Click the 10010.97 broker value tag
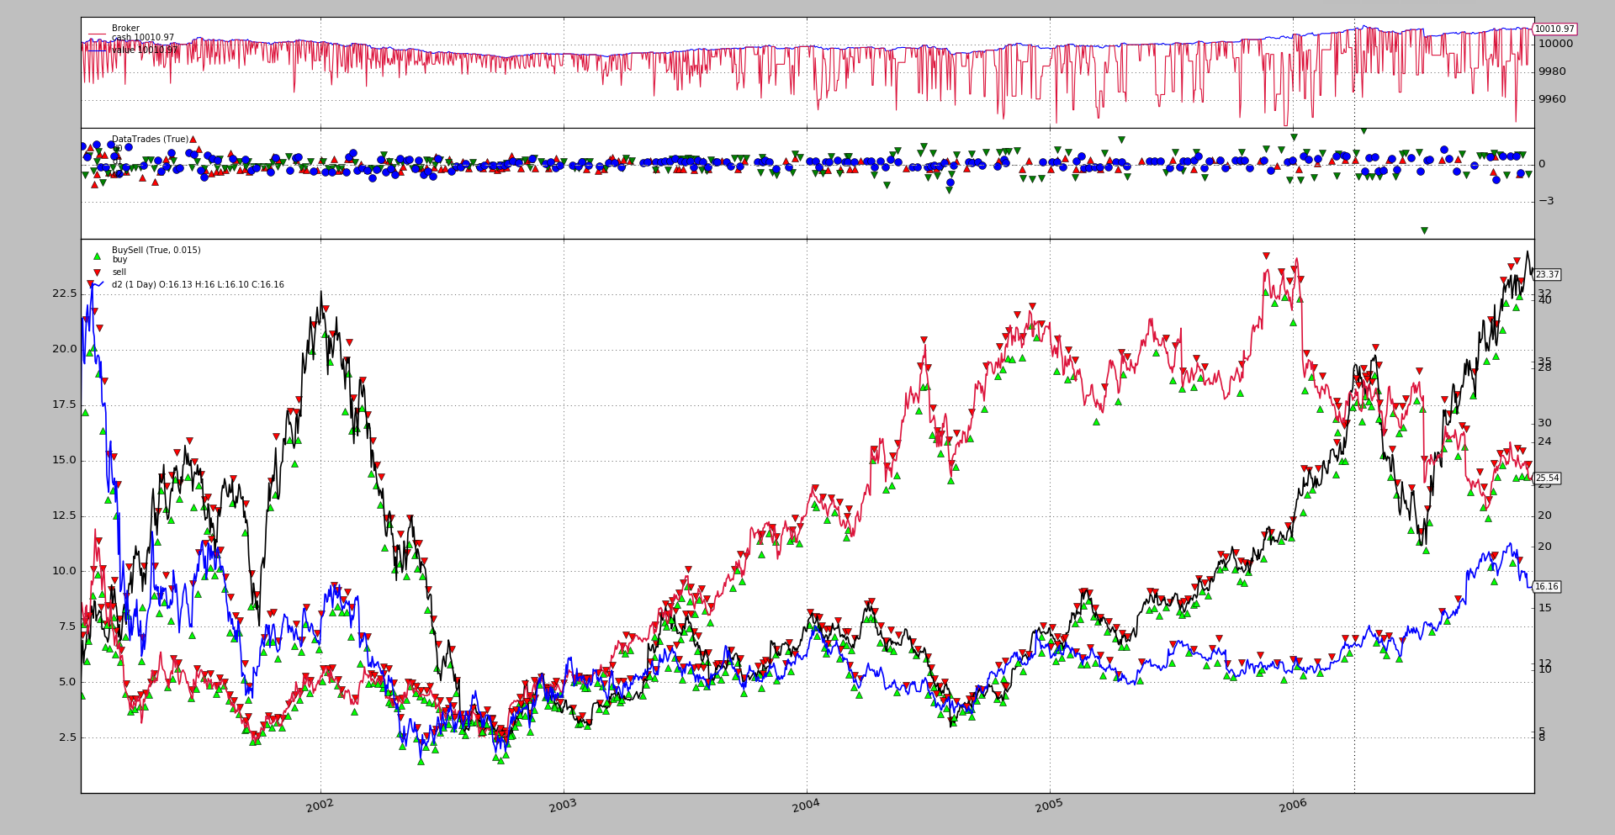The height and width of the screenshot is (835, 1615). click(x=1554, y=29)
